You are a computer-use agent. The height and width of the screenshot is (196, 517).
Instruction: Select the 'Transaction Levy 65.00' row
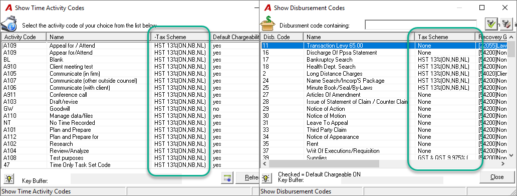pyautogui.click(x=384, y=46)
